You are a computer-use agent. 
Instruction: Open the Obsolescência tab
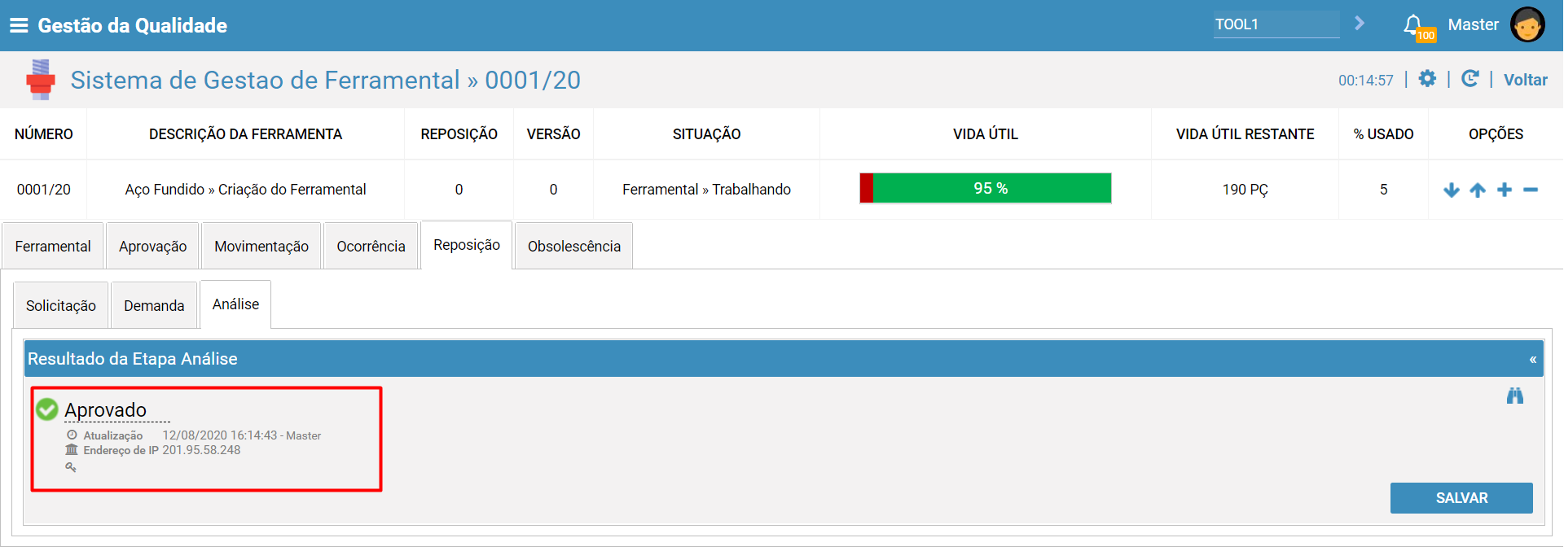(574, 246)
